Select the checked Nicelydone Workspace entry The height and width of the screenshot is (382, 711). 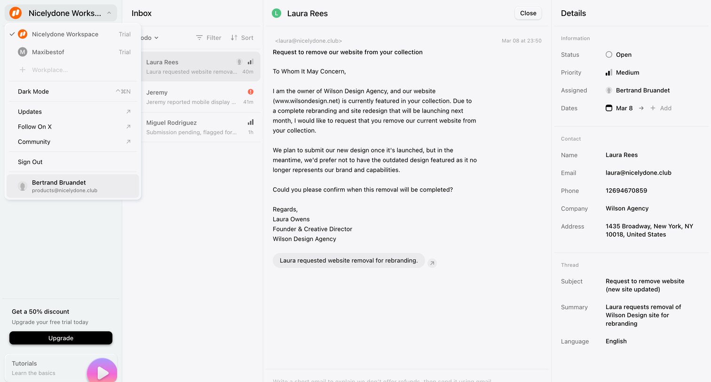(73, 34)
